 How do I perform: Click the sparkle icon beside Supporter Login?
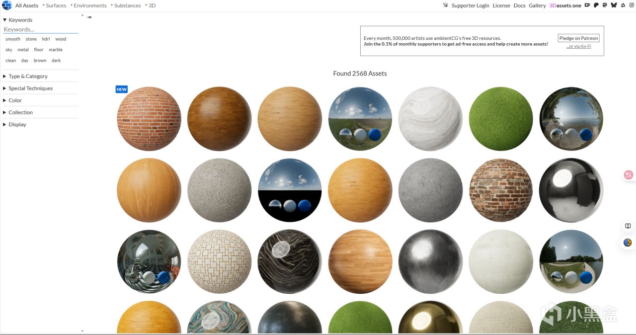pos(446,5)
